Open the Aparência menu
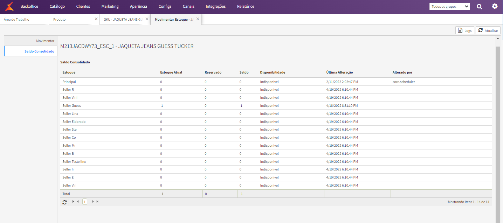The image size is (503, 223). point(138,6)
